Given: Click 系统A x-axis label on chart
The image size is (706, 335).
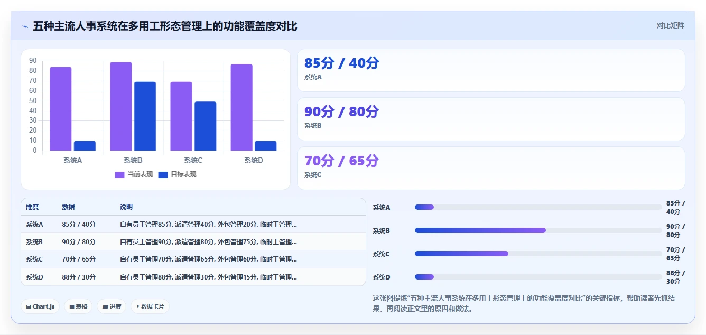Looking at the screenshot, I should point(72,161).
